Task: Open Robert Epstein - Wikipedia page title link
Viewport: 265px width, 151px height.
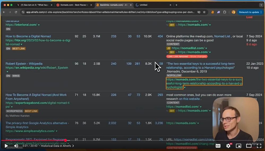Action: (x=24, y=64)
